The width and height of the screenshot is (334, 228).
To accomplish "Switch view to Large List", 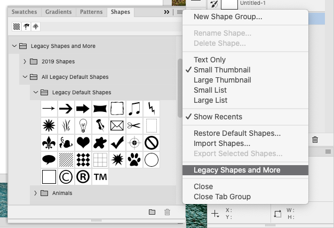I will [210, 100].
